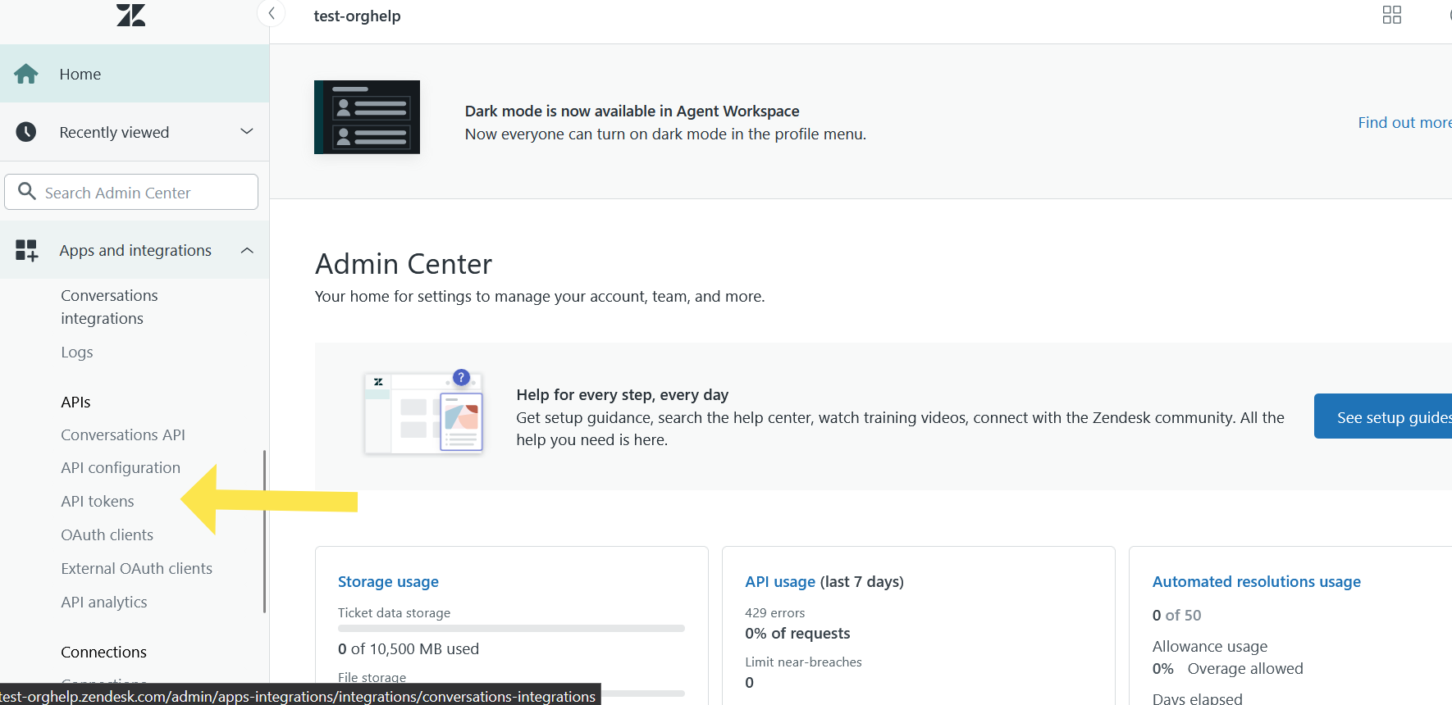Expand the Recently viewed chevron
Image resolution: width=1452 pixels, height=705 pixels.
pyautogui.click(x=246, y=131)
